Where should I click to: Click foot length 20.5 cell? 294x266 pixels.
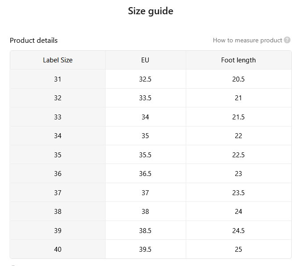click(238, 79)
